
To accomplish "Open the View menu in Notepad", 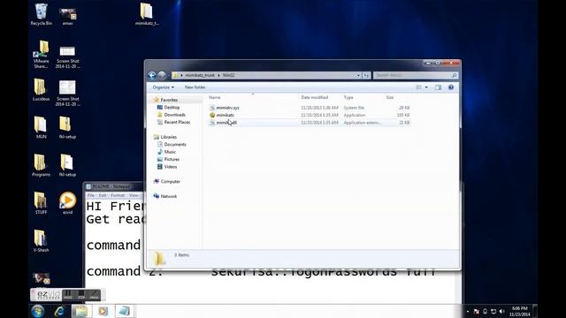I will pyautogui.click(x=134, y=195).
